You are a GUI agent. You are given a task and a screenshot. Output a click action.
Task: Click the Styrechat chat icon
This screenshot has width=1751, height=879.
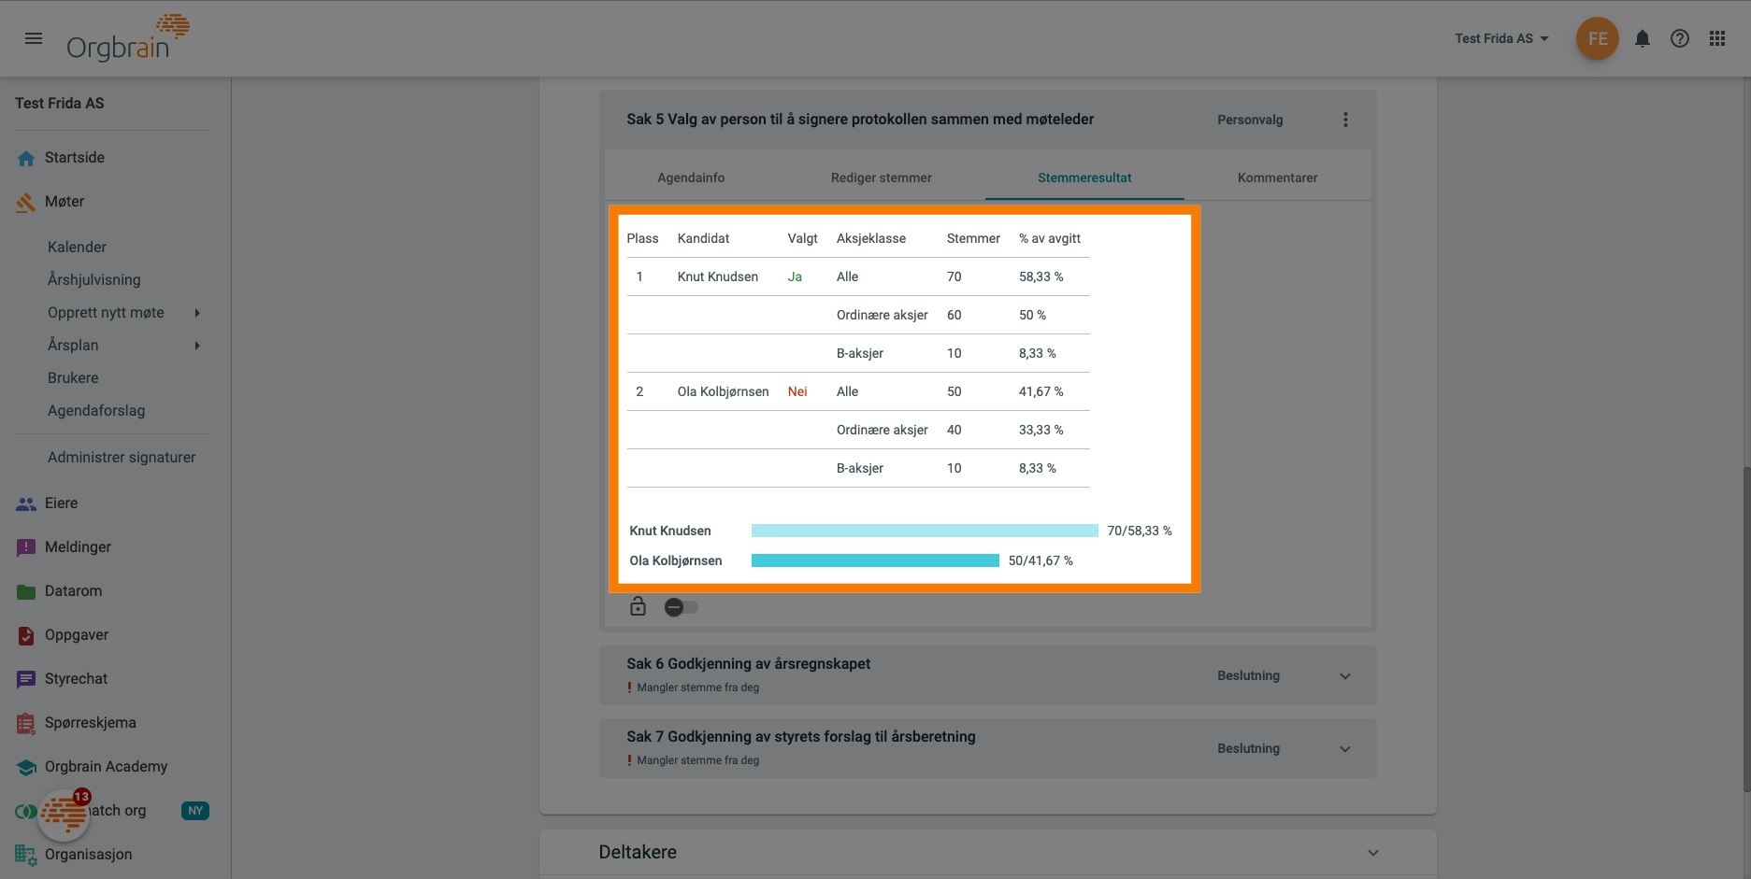click(26, 679)
